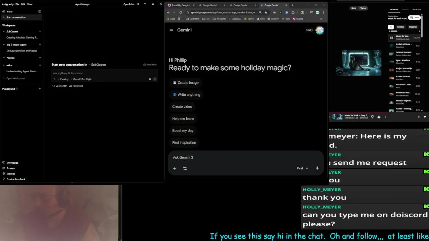Click the Find inspiration suggestion chip
Screen dimensions: 429x241
(184, 143)
